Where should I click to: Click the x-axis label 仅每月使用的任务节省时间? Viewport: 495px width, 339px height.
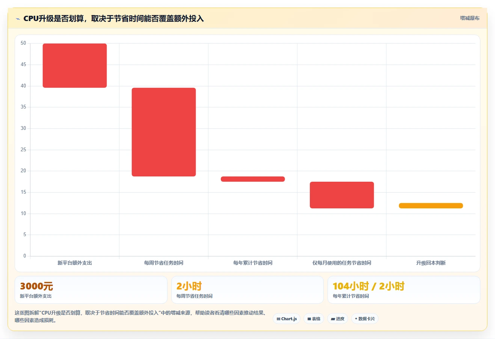click(x=342, y=263)
